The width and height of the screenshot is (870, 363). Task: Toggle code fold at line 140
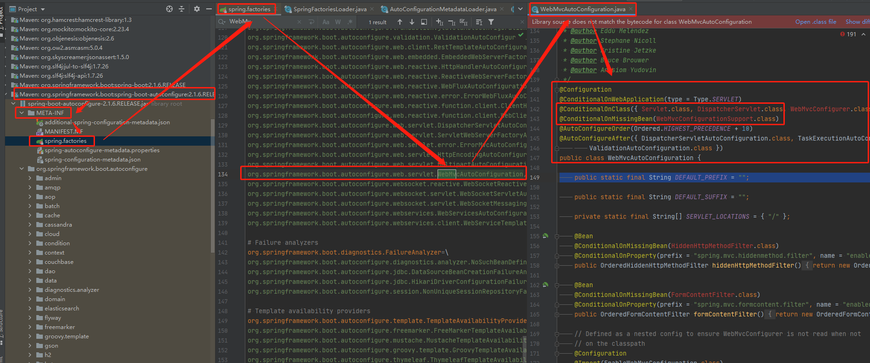pyautogui.click(x=557, y=90)
